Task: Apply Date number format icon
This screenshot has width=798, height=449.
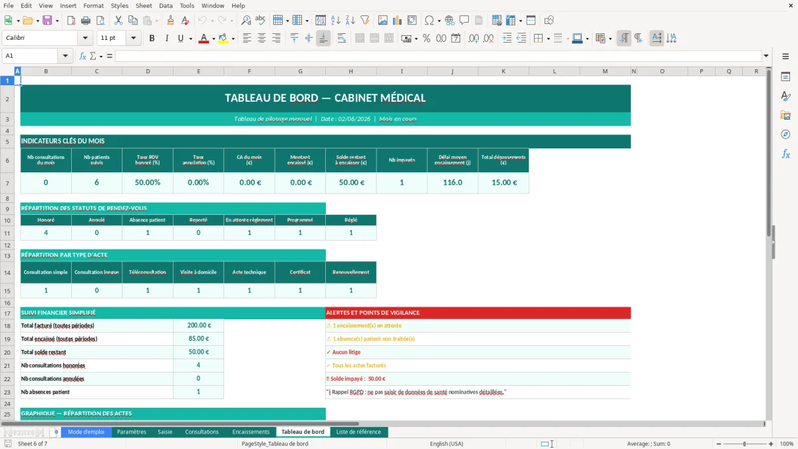Action: pos(456,39)
